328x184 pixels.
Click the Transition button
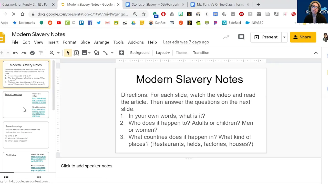(x=201, y=53)
